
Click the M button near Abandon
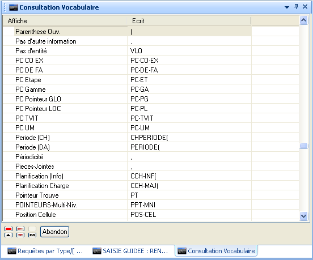[x=32, y=235]
